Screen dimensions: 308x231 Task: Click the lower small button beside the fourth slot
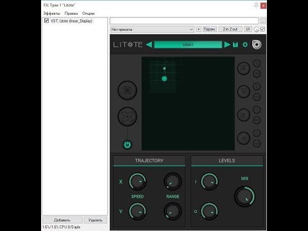tap(257, 144)
